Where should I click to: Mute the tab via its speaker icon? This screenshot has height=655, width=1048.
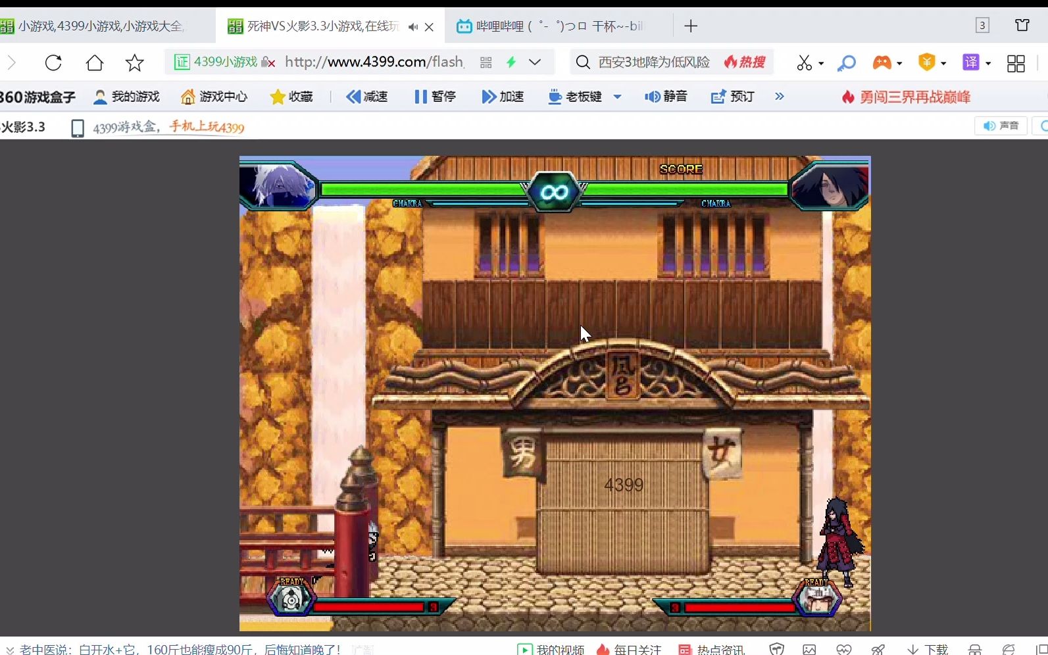point(412,27)
